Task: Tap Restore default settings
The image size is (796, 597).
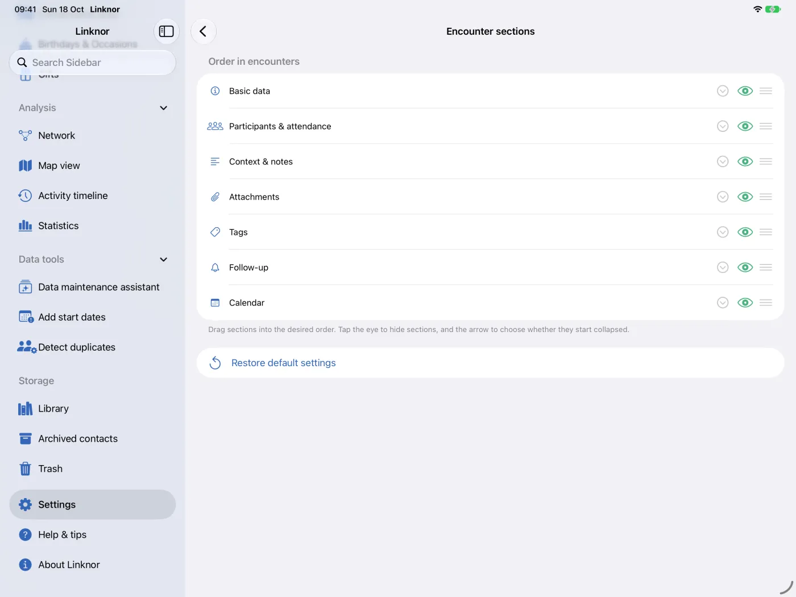Action: coord(490,363)
